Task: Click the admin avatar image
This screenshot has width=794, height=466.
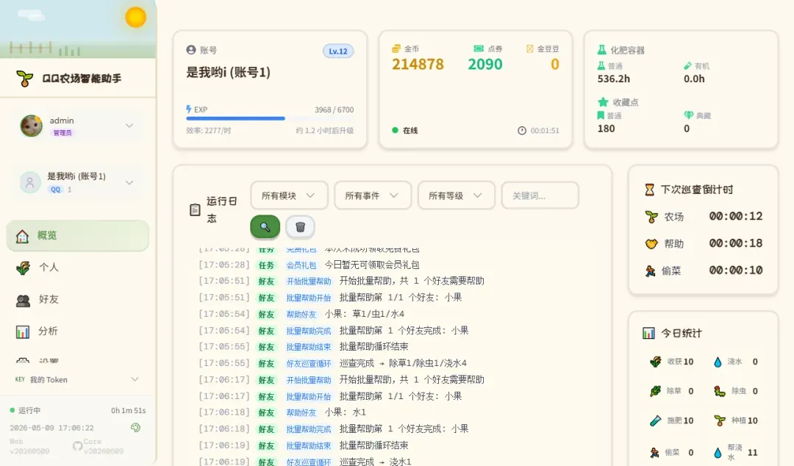Action: click(32, 126)
